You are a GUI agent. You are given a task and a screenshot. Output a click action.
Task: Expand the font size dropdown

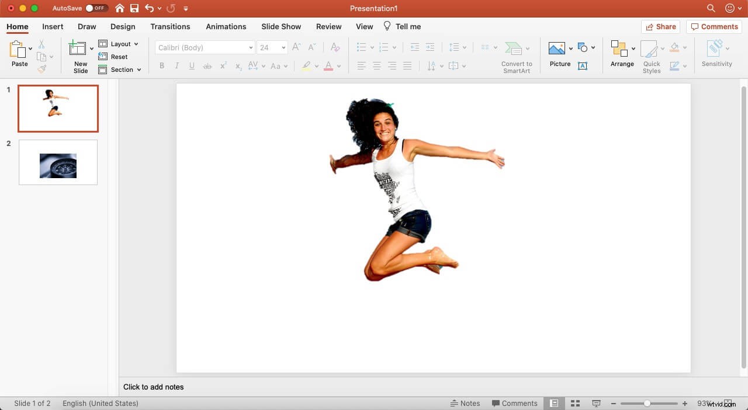283,47
